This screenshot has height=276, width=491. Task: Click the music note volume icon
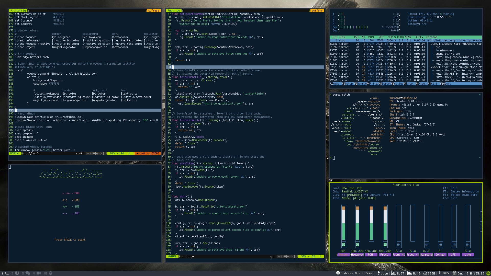[x=439, y=273]
